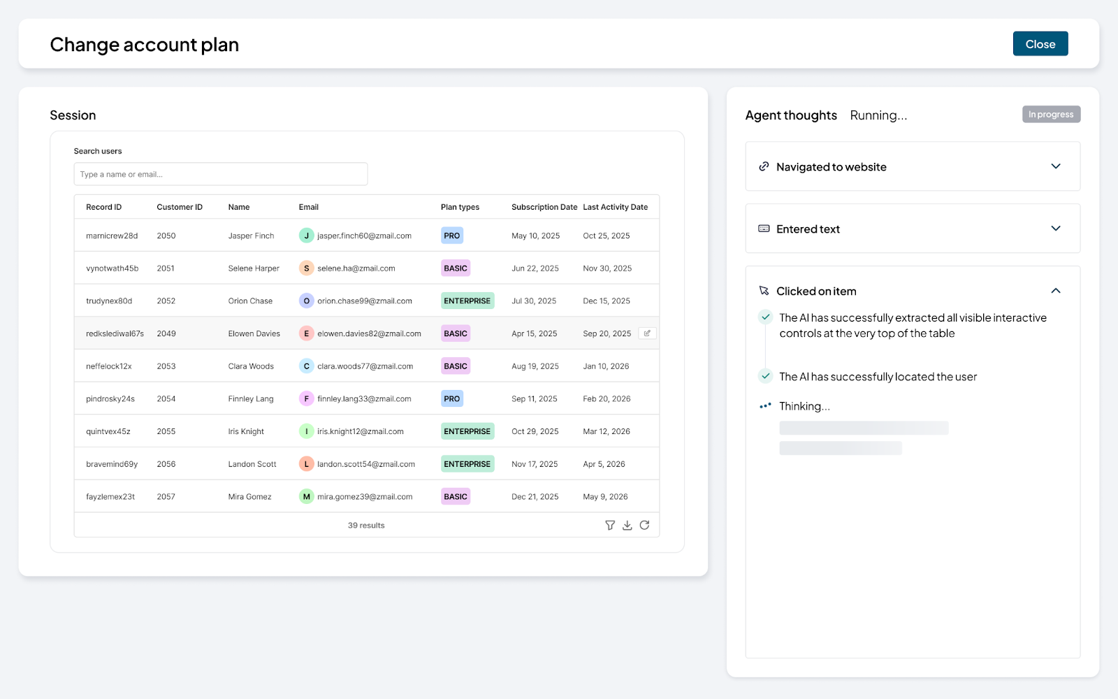Click the cursor icon beside Clicked on item
This screenshot has height=699, width=1118.
[764, 291]
